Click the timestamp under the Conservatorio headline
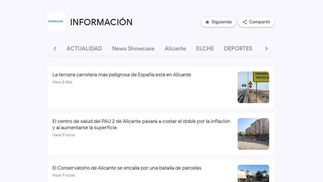323x182 pixels. click(64, 175)
